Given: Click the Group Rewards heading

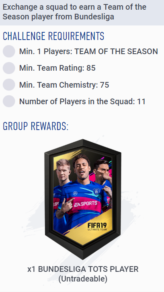Looking at the screenshot, I should (36, 126).
